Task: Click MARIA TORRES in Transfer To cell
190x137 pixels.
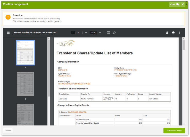Action: 87,99
